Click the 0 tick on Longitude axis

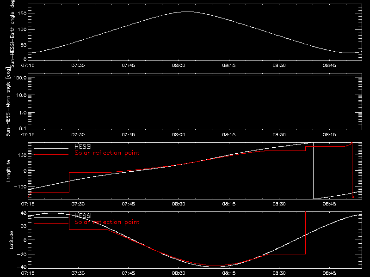coord(25,171)
